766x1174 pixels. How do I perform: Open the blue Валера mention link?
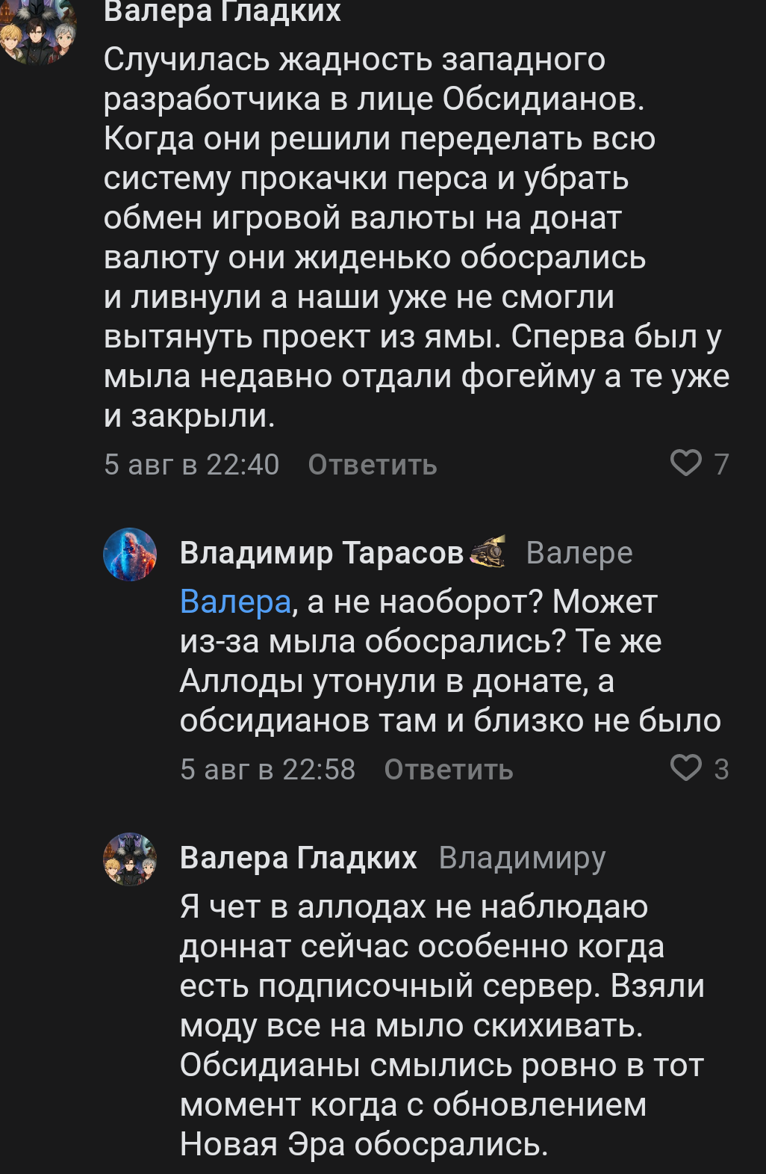[x=235, y=602]
